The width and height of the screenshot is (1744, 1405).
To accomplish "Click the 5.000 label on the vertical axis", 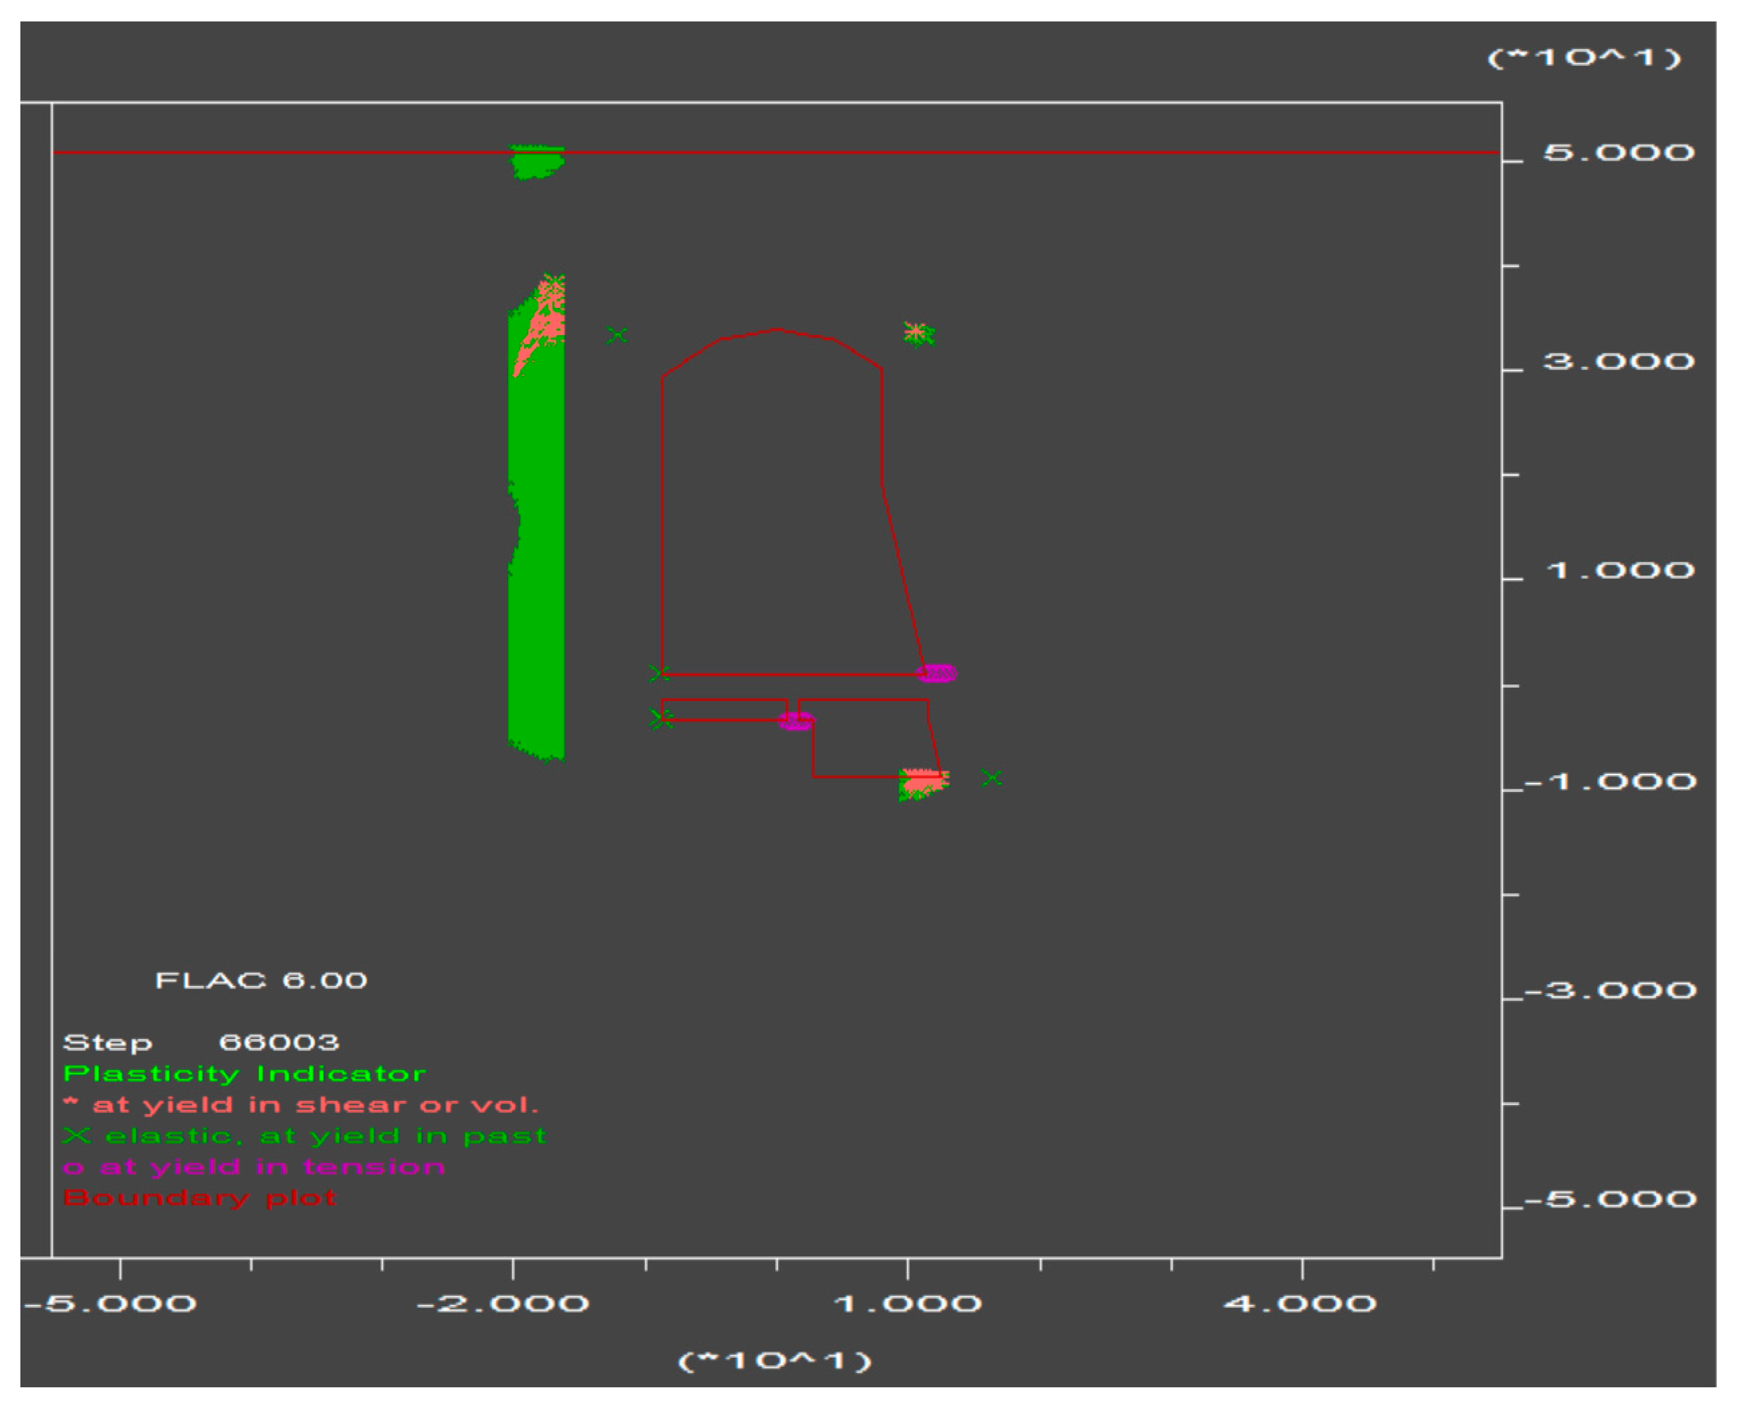I will point(1618,152).
